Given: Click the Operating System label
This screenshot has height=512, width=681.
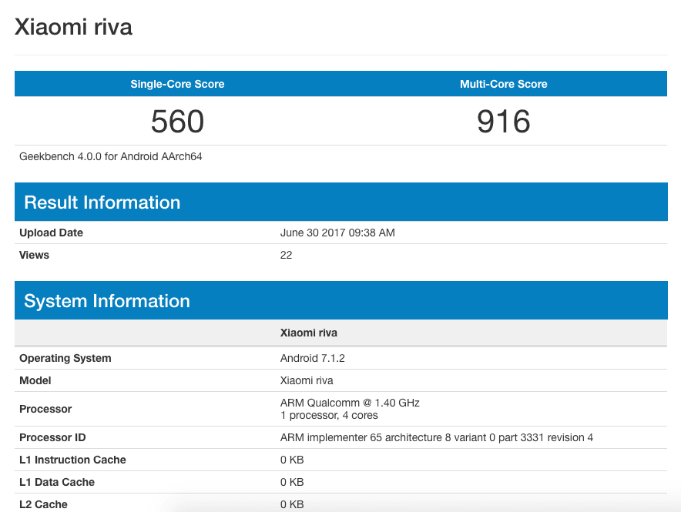Looking at the screenshot, I should click(x=65, y=358).
